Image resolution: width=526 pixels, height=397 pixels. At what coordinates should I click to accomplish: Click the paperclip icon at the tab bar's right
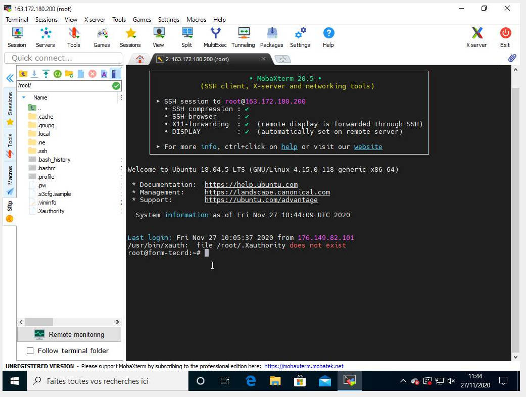[512, 59]
